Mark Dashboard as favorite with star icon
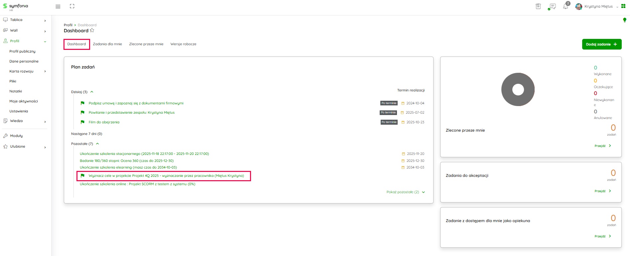 pyautogui.click(x=92, y=30)
